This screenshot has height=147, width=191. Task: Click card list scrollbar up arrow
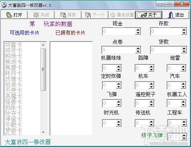pyautogui.click(x=43, y=45)
